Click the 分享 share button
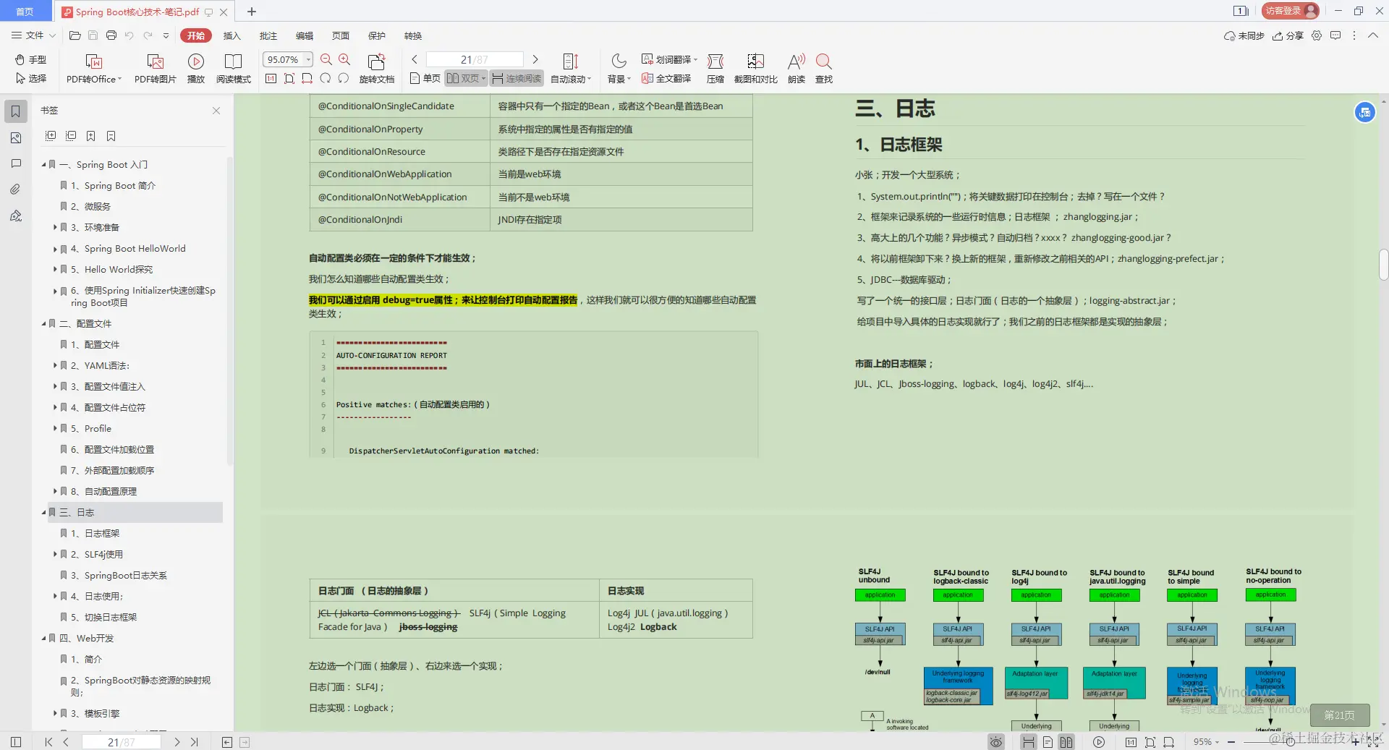The image size is (1389, 750). tap(1288, 35)
